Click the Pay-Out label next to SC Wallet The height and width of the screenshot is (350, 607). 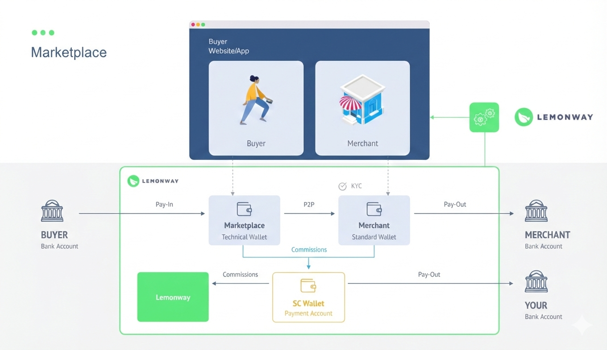(429, 275)
